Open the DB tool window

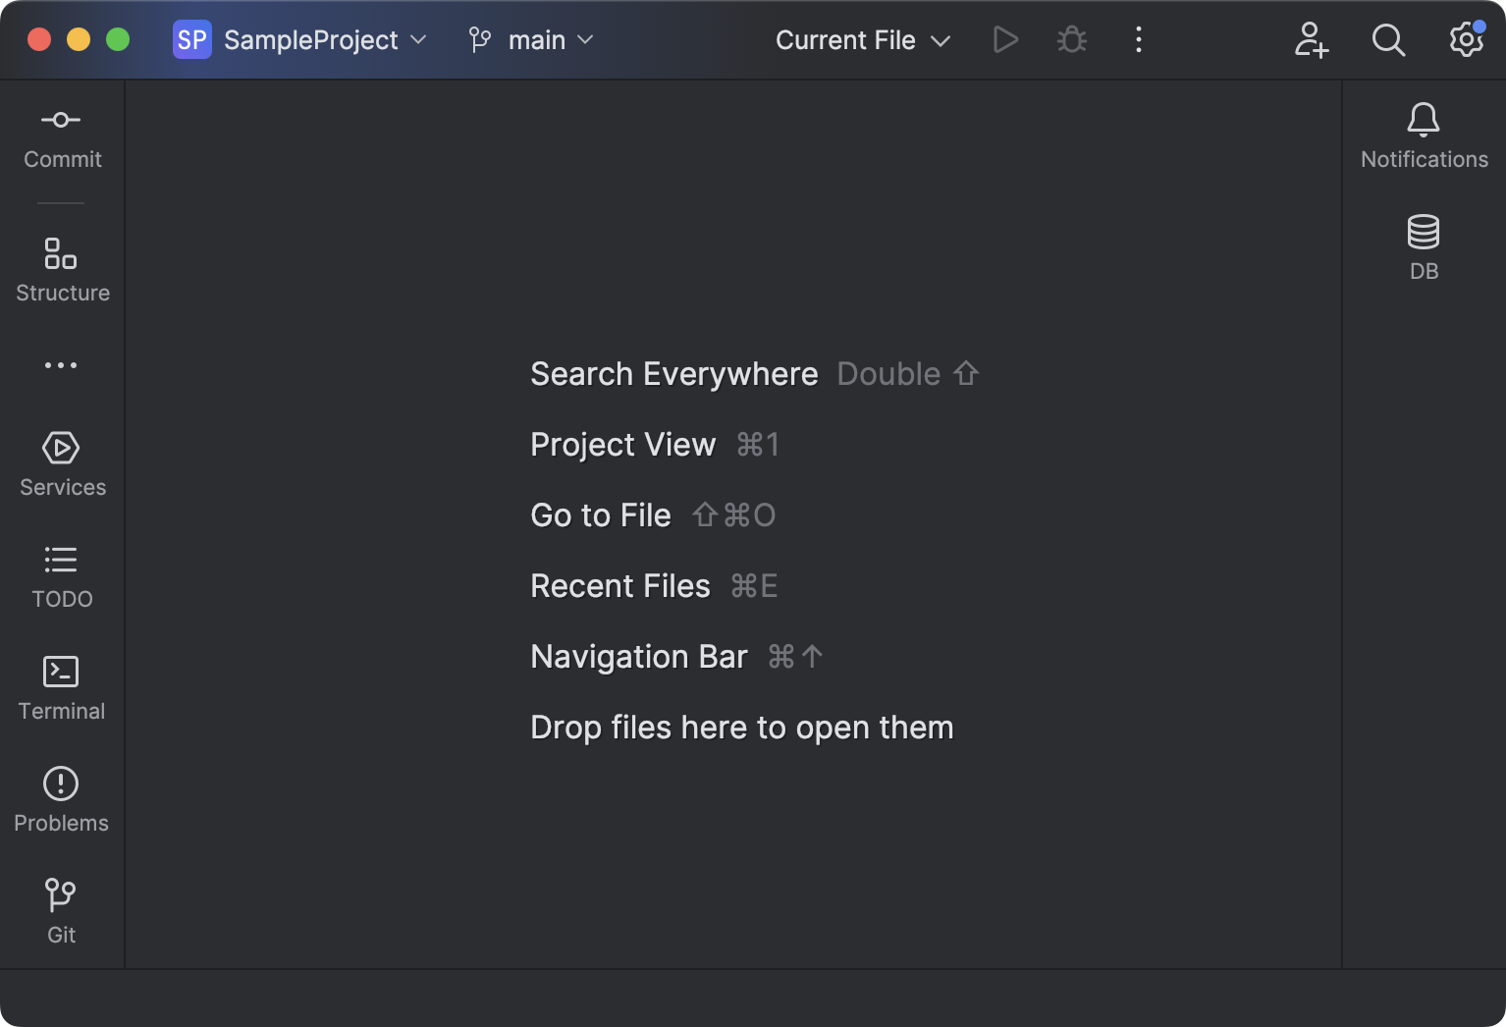click(1424, 247)
